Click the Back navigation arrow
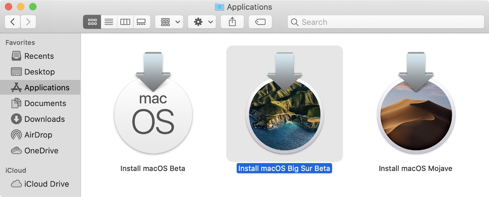 [12, 22]
